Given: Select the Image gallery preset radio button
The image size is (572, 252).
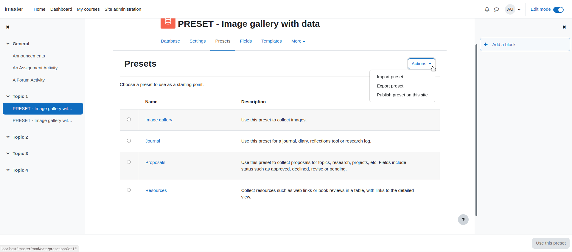Looking at the screenshot, I should (129, 120).
